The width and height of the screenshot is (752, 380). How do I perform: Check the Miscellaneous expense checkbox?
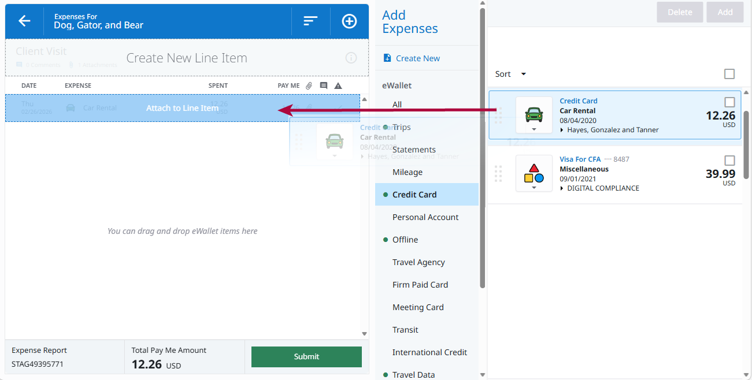[x=729, y=160]
